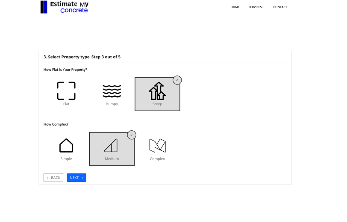The height and width of the screenshot is (222, 347).
Task: Pick the Medium triangle ramp icon
Action: point(111,146)
